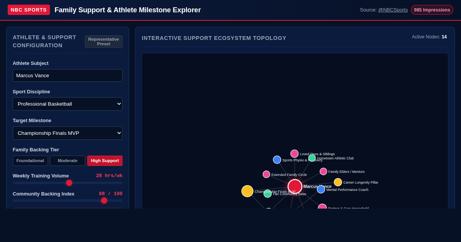Select the Extended Family Circle node
This screenshot has height=242, width=461.
point(266,174)
